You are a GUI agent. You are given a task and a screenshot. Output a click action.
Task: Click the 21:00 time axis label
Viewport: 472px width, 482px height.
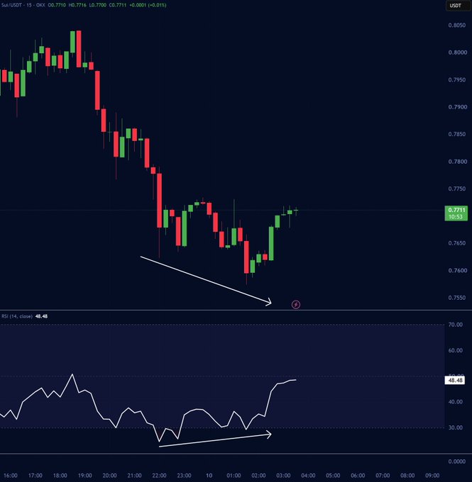point(135,476)
